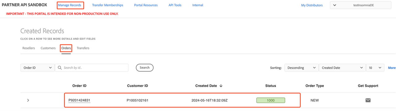Click the green 1000 status badge
The width and height of the screenshot is (396, 111).
click(x=271, y=100)
